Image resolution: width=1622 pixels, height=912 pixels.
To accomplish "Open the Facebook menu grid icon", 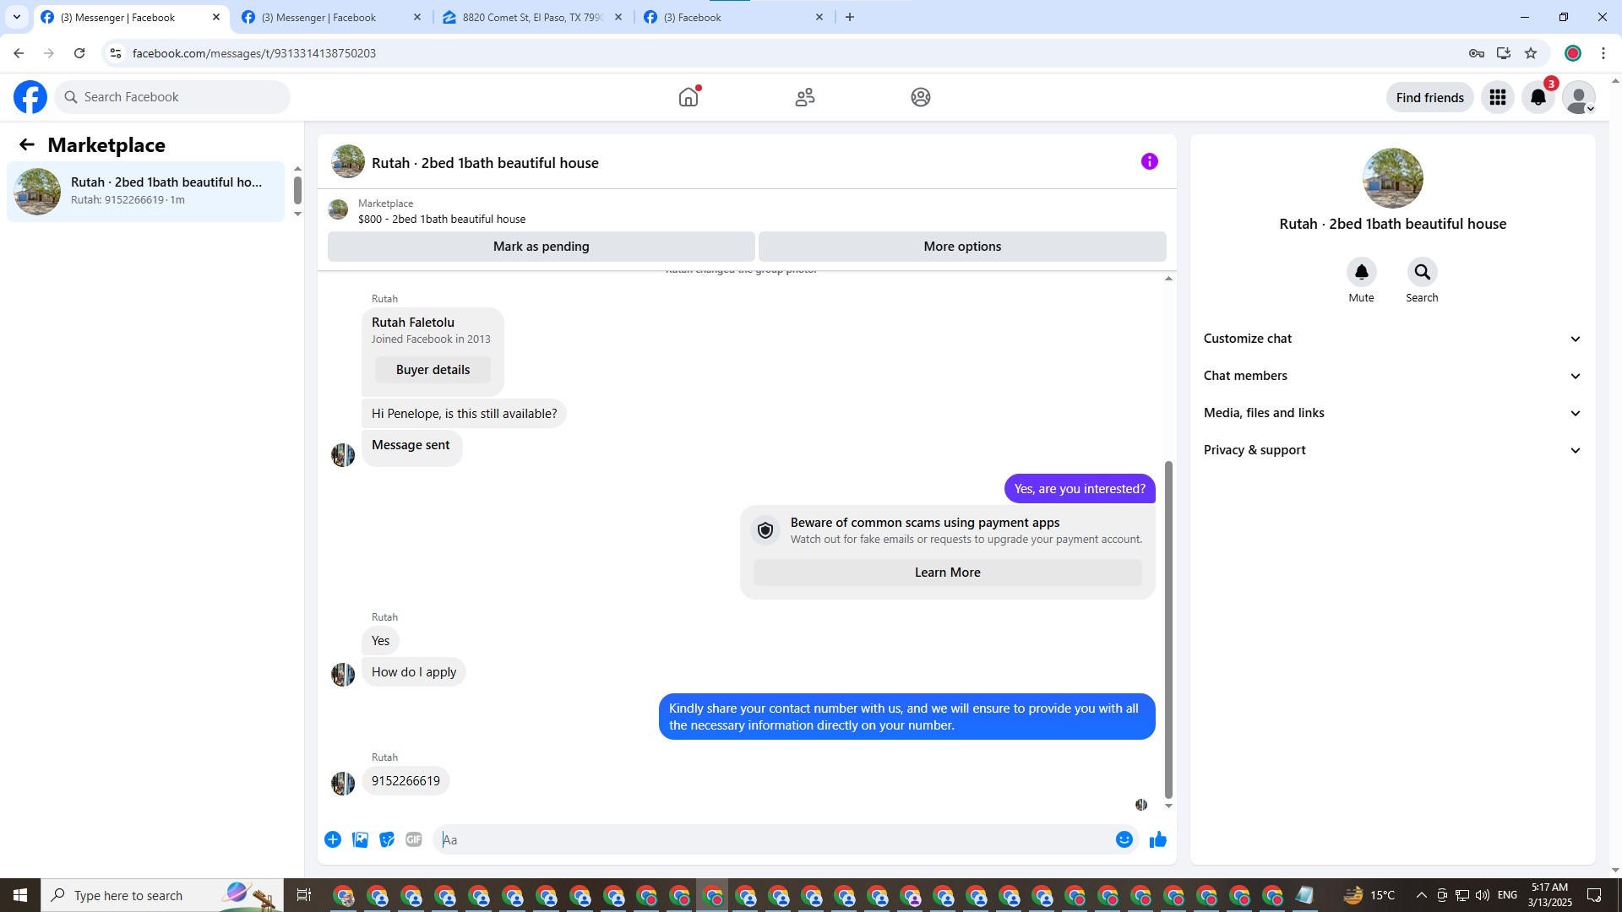I will [x=1498, y=97].
